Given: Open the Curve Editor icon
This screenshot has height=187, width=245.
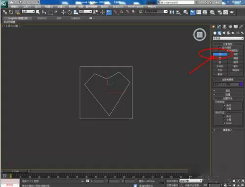Looking at the screenshot, I should (199, 12).
